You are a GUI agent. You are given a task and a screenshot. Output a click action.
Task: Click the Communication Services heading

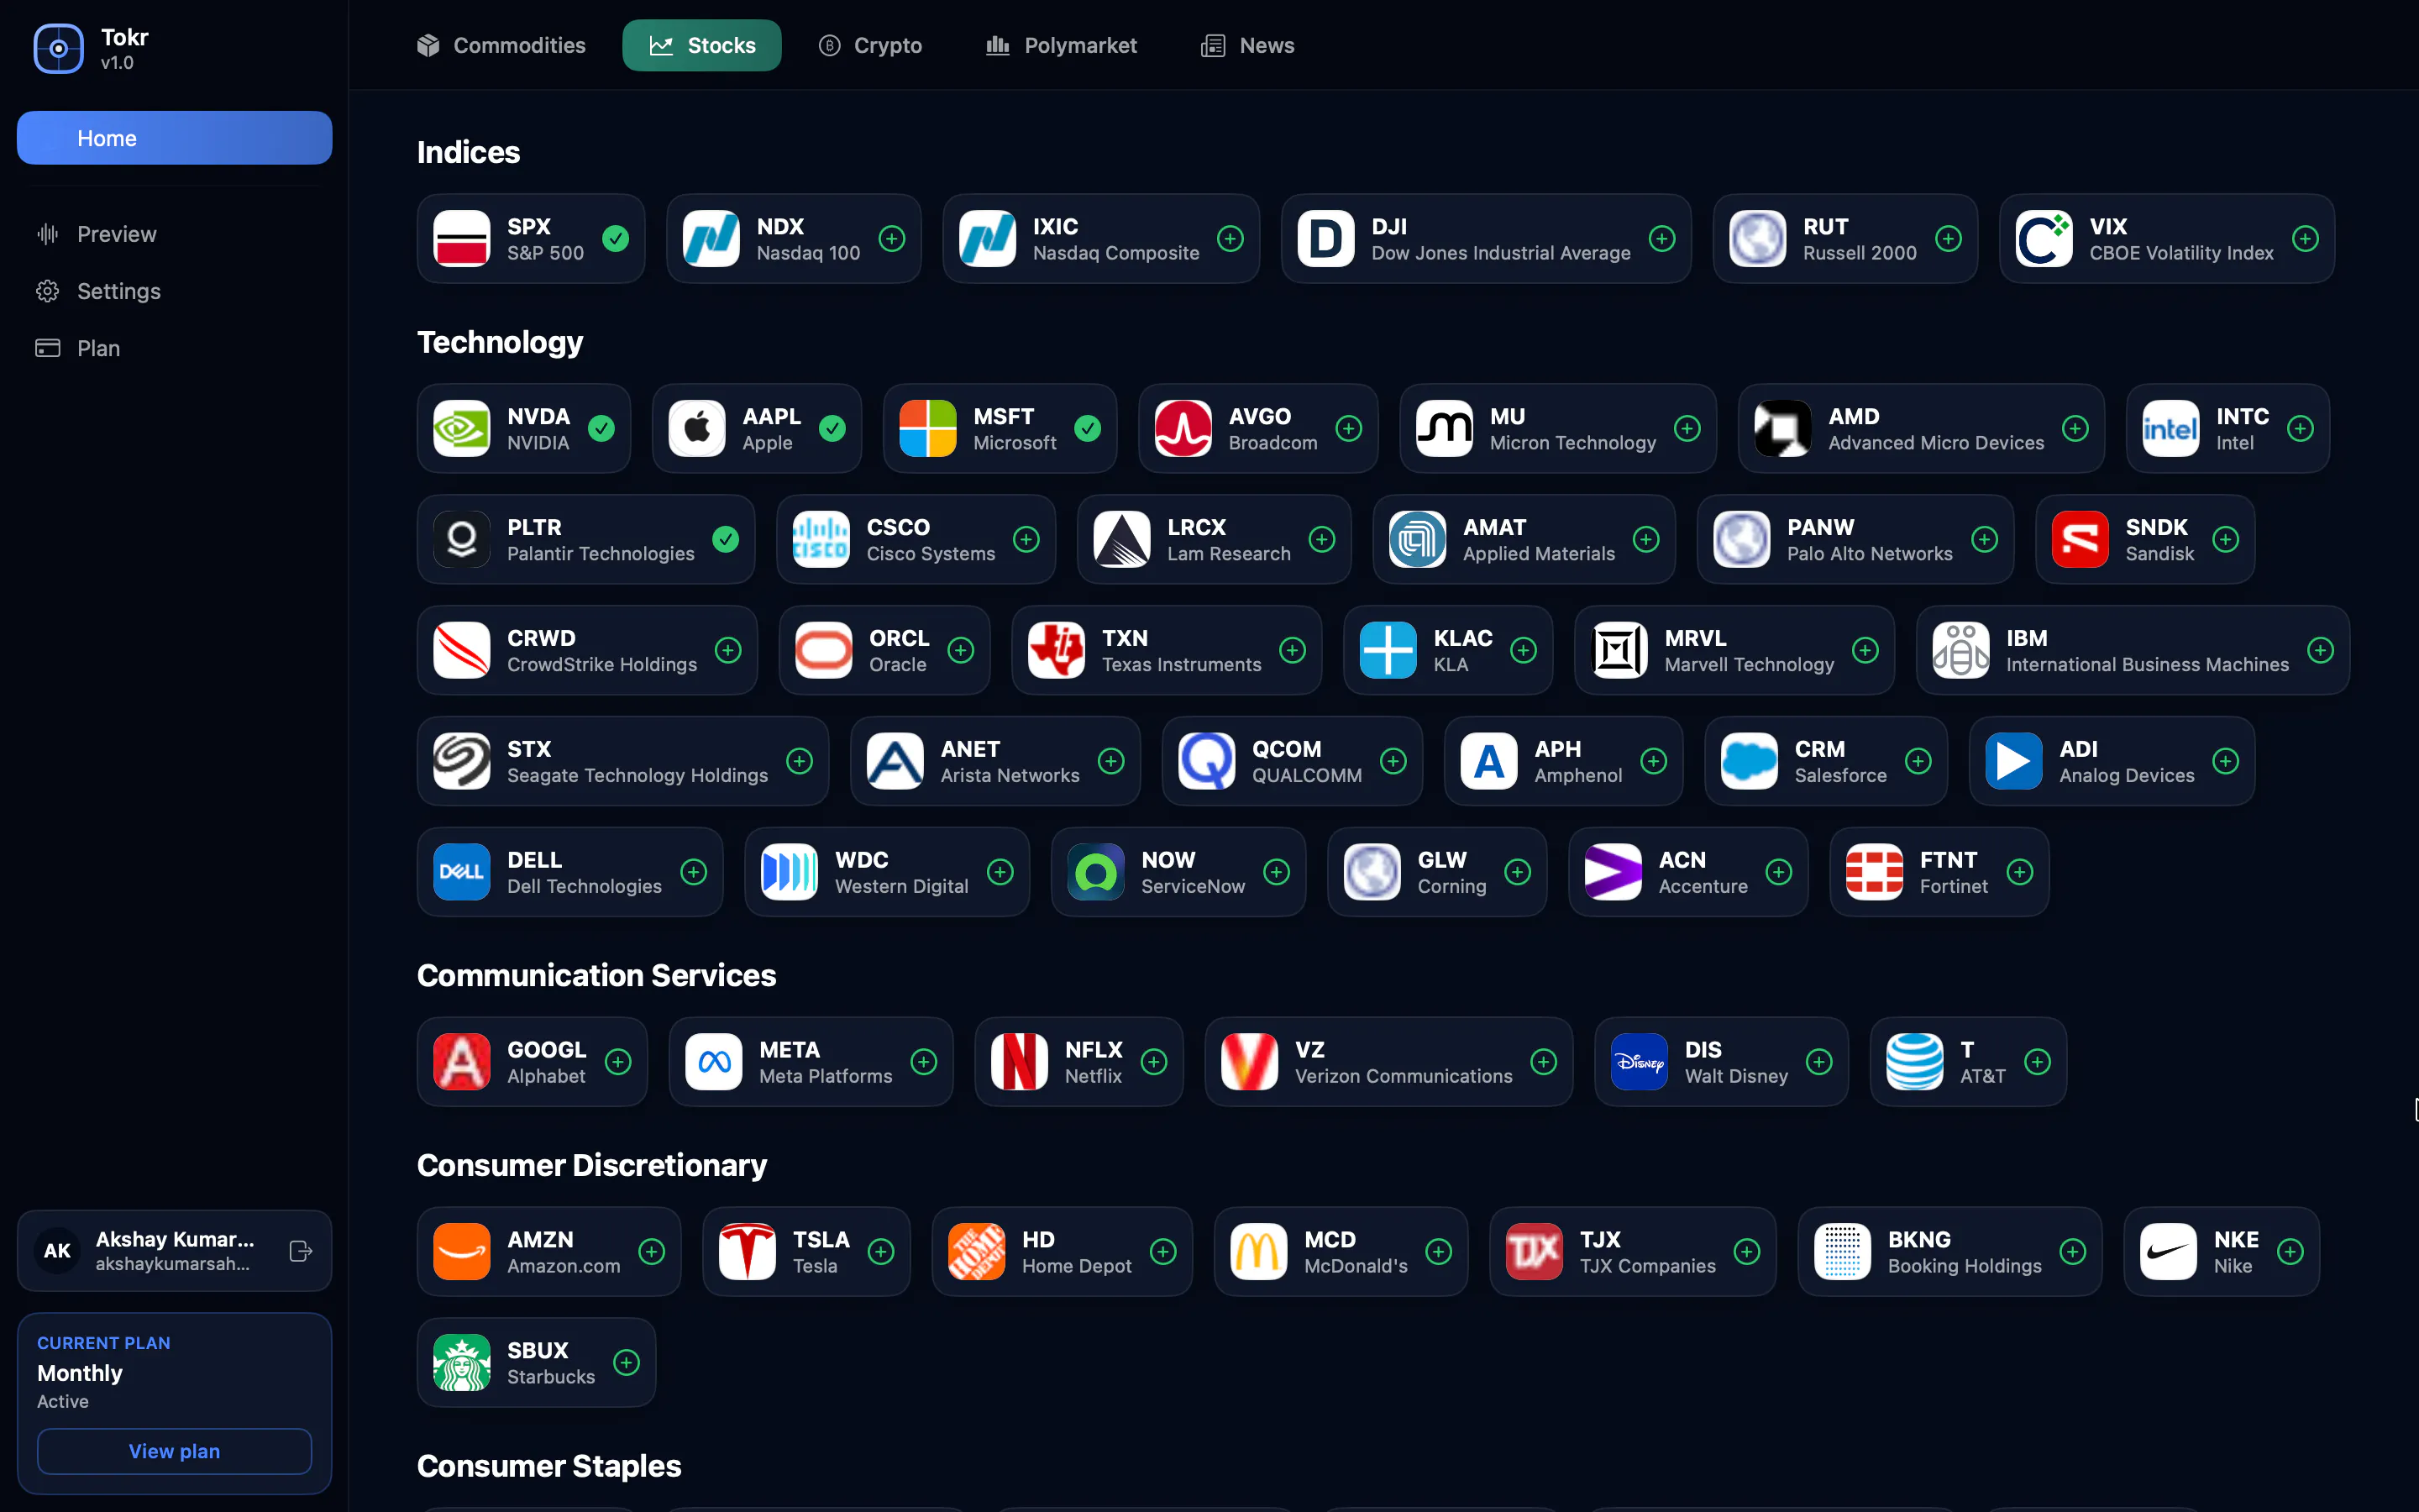click(596, 976)
